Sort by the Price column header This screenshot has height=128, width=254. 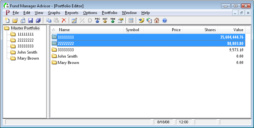point(163,30)
